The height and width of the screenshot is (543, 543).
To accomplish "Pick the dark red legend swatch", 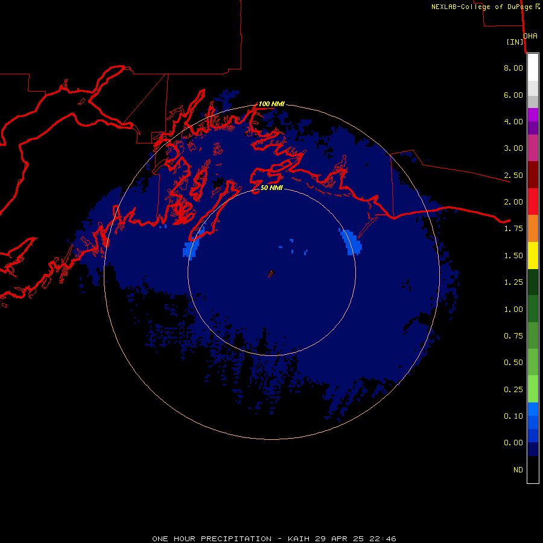I will pos(533,175).
